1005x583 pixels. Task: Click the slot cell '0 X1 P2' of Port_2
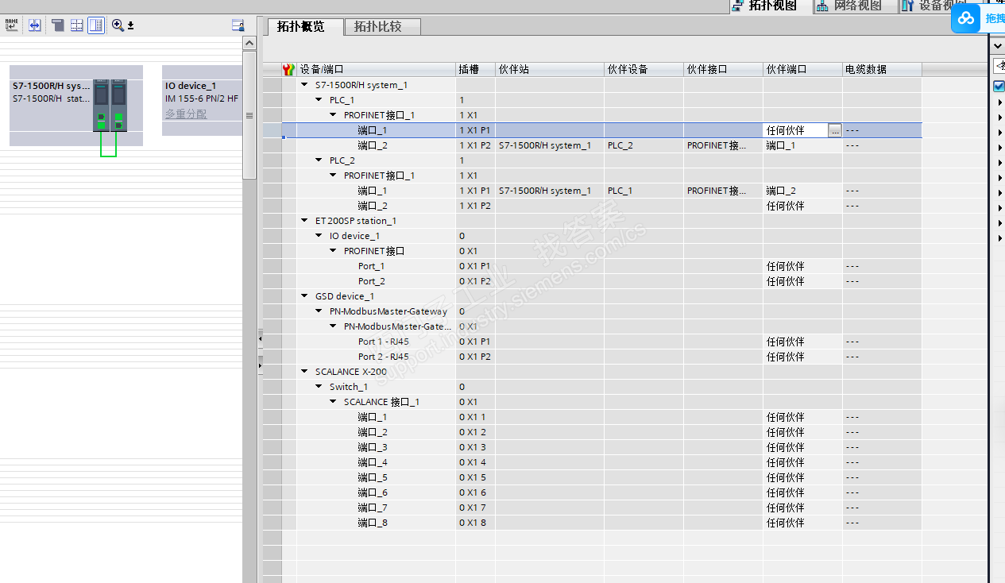[x=476, y=281]
